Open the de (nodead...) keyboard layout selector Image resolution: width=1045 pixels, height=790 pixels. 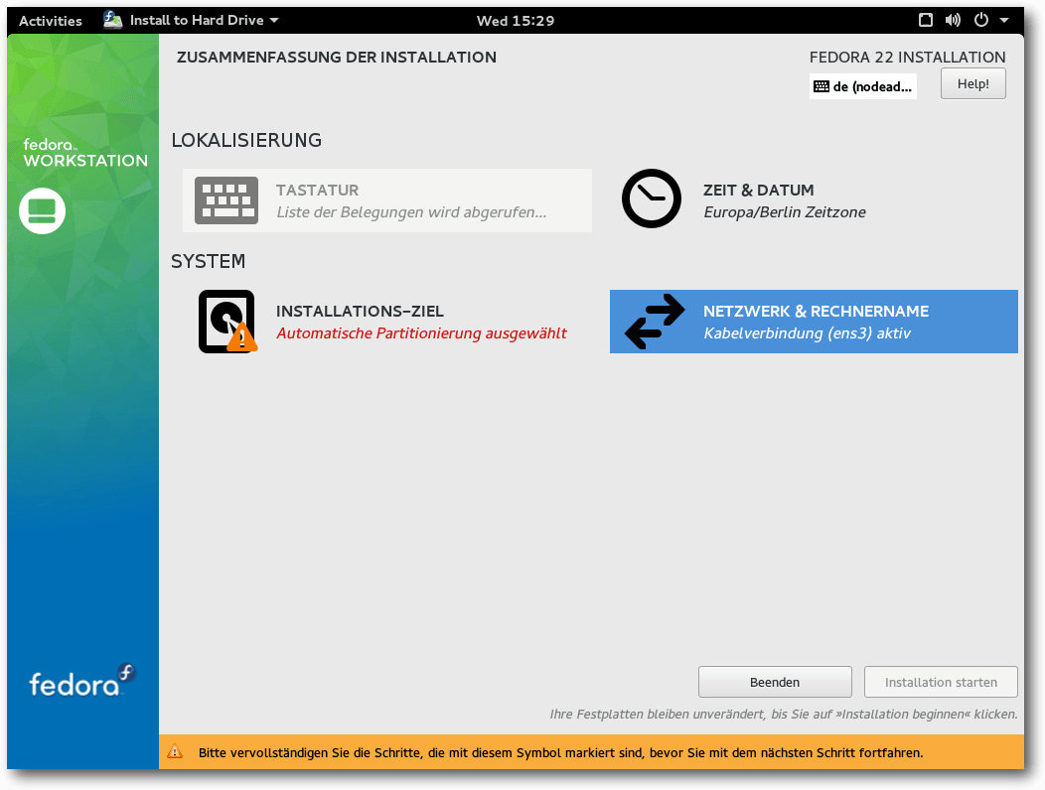click(863, 86)
